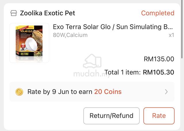
Task: Click the mudah.my house and car graphic
Action: 92,61
